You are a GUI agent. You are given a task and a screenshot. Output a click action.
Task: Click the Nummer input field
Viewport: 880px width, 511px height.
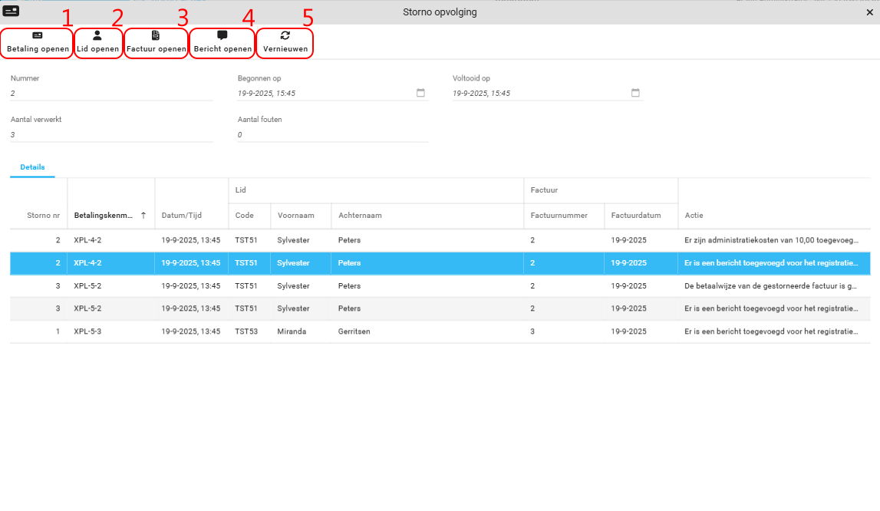(x=111, y=93)
